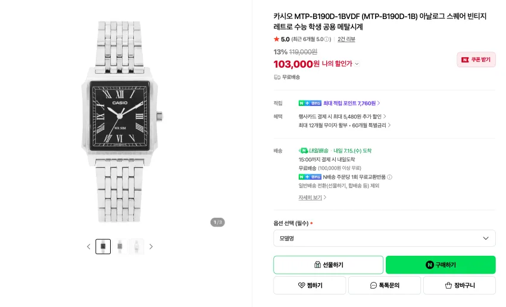The height and width of the screenshot is (307, 506).
Task: Open 톡톡문의 chat inquiry
Action: 385,286
